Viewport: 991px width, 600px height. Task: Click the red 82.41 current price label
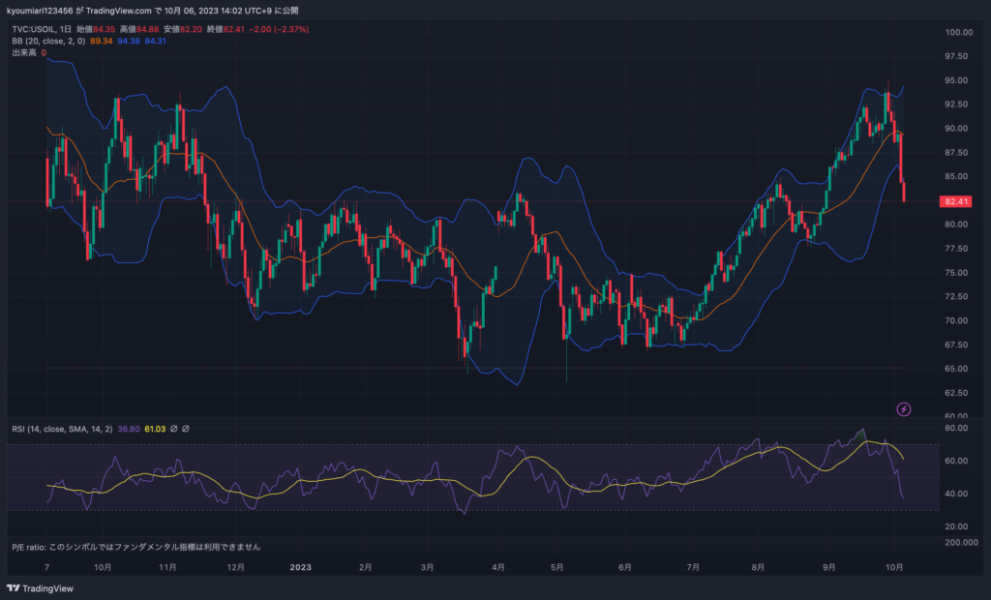click(x=955, y=201)
